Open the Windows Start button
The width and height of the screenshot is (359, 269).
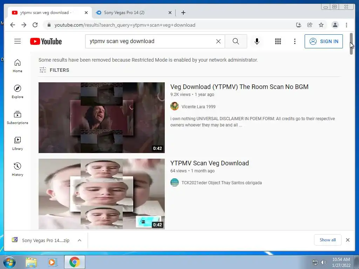[x=9, y=262]
